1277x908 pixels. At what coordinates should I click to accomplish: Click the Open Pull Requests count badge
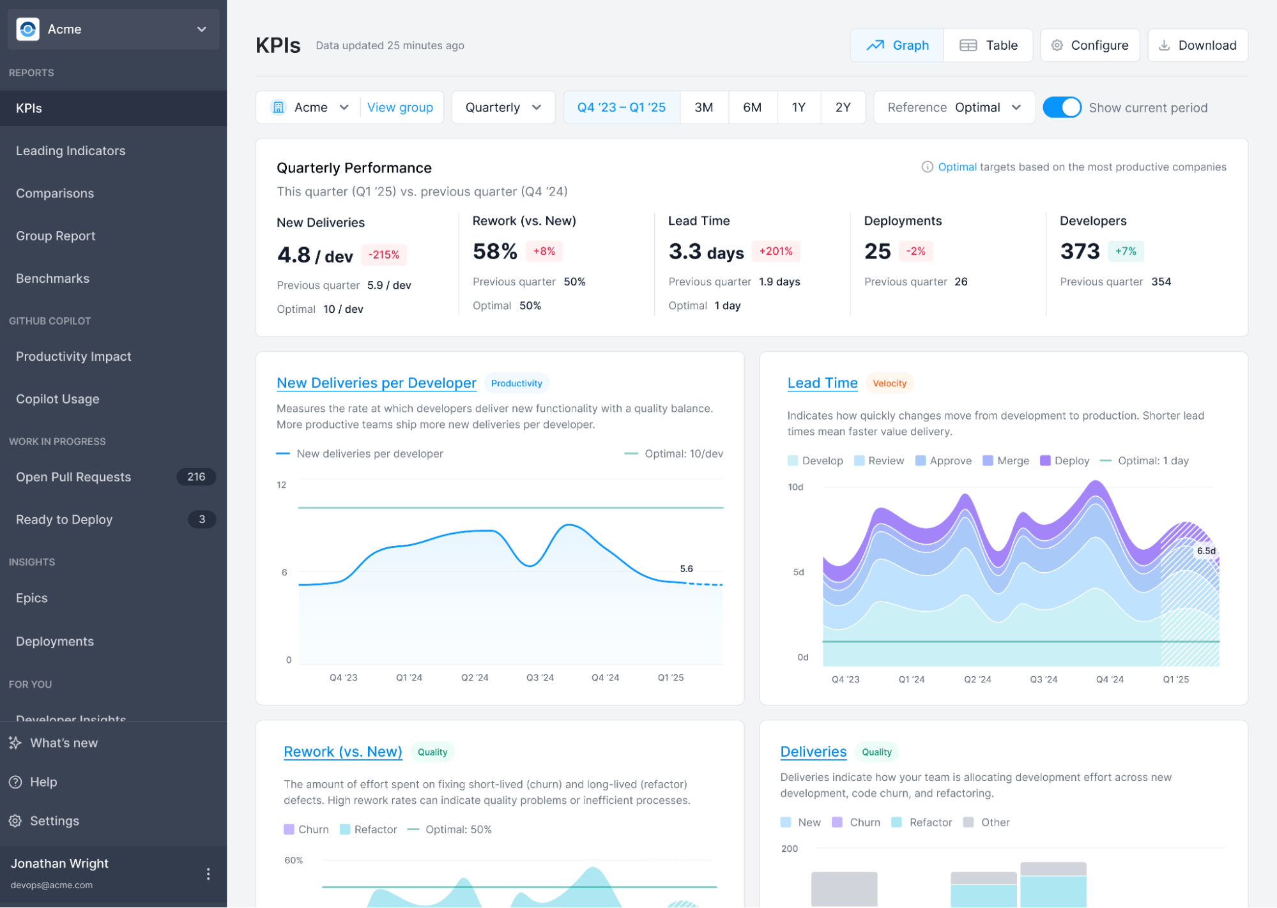[x=196, y=476]
